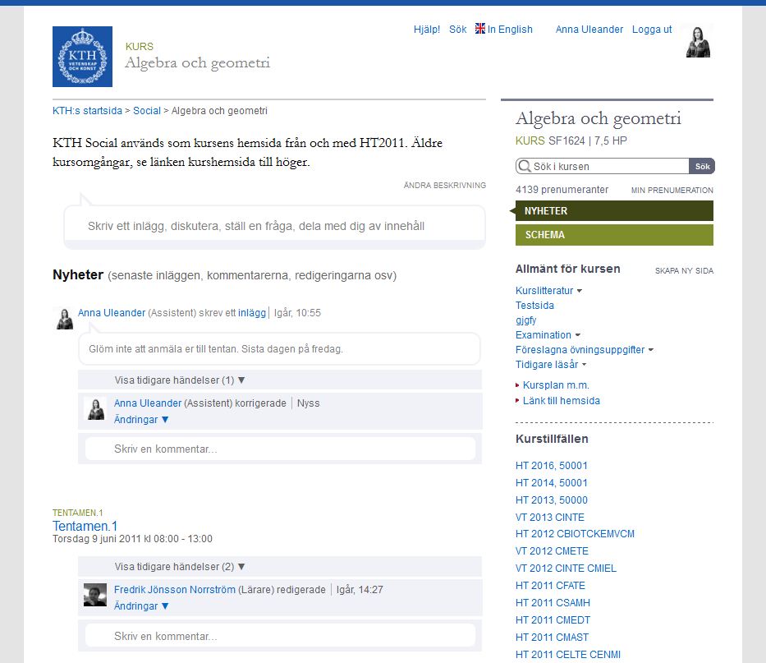Open Länk till hemsida
Screen dimensions: 766x663
[561, 401]
